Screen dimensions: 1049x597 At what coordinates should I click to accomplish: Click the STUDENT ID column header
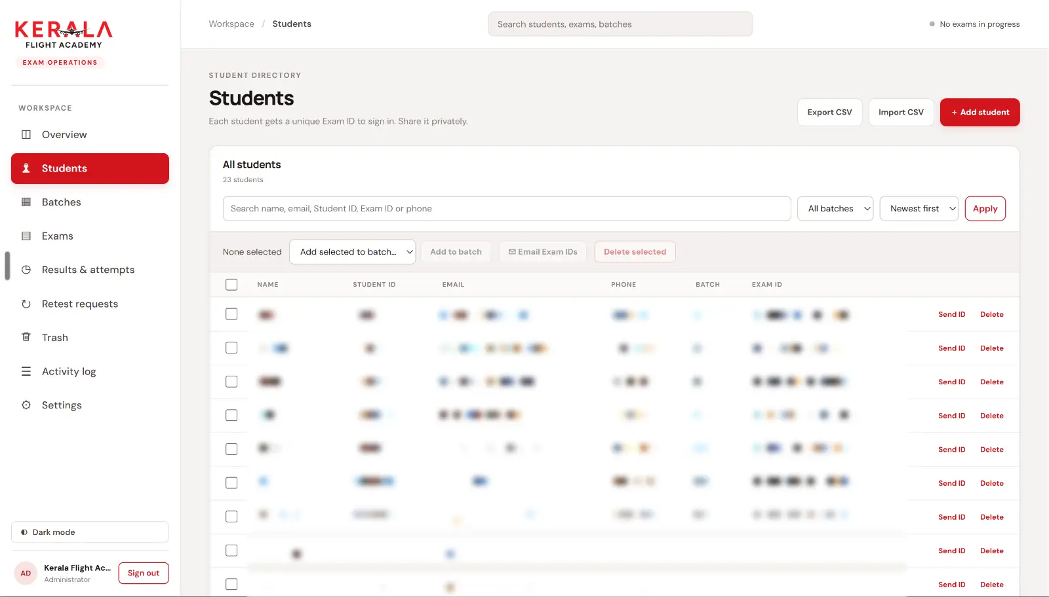pos(374,285)
